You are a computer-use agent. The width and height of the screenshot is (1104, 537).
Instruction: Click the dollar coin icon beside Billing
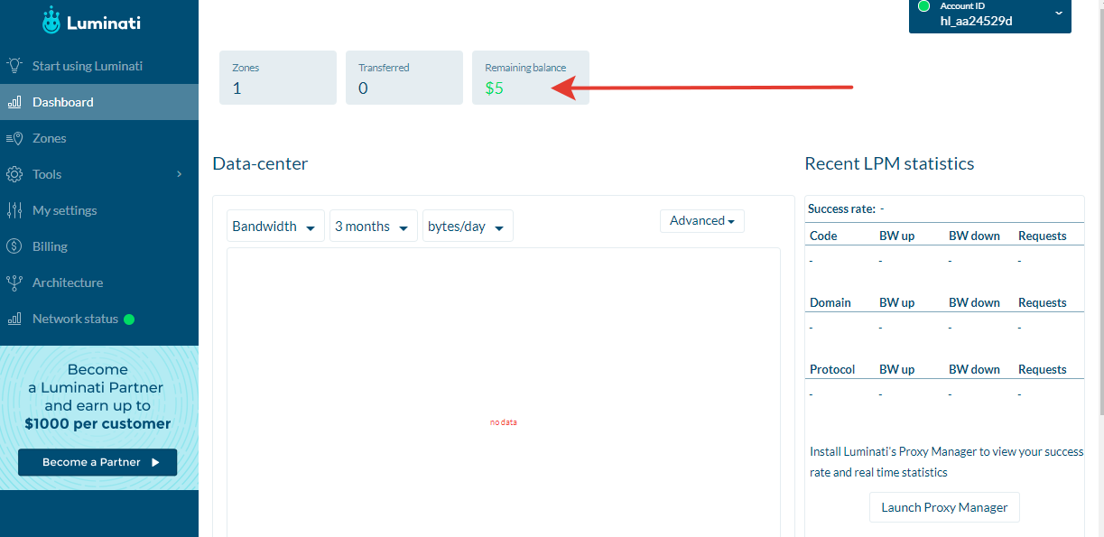pyautogui.click(x=14, y=246)
